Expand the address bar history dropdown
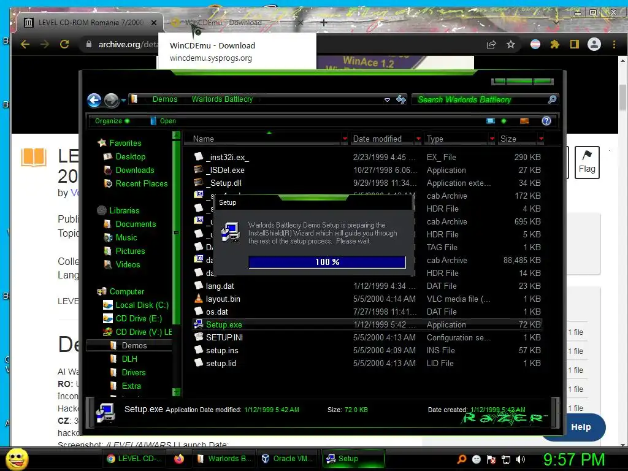 pyautogui.click(x=387, y=100)
